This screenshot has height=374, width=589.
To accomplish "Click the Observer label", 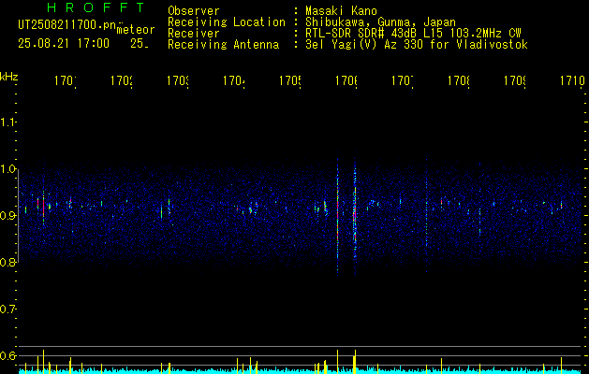I will 194,11.
